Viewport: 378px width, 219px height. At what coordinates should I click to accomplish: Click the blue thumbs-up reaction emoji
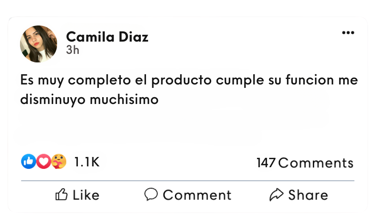[29, 161]
